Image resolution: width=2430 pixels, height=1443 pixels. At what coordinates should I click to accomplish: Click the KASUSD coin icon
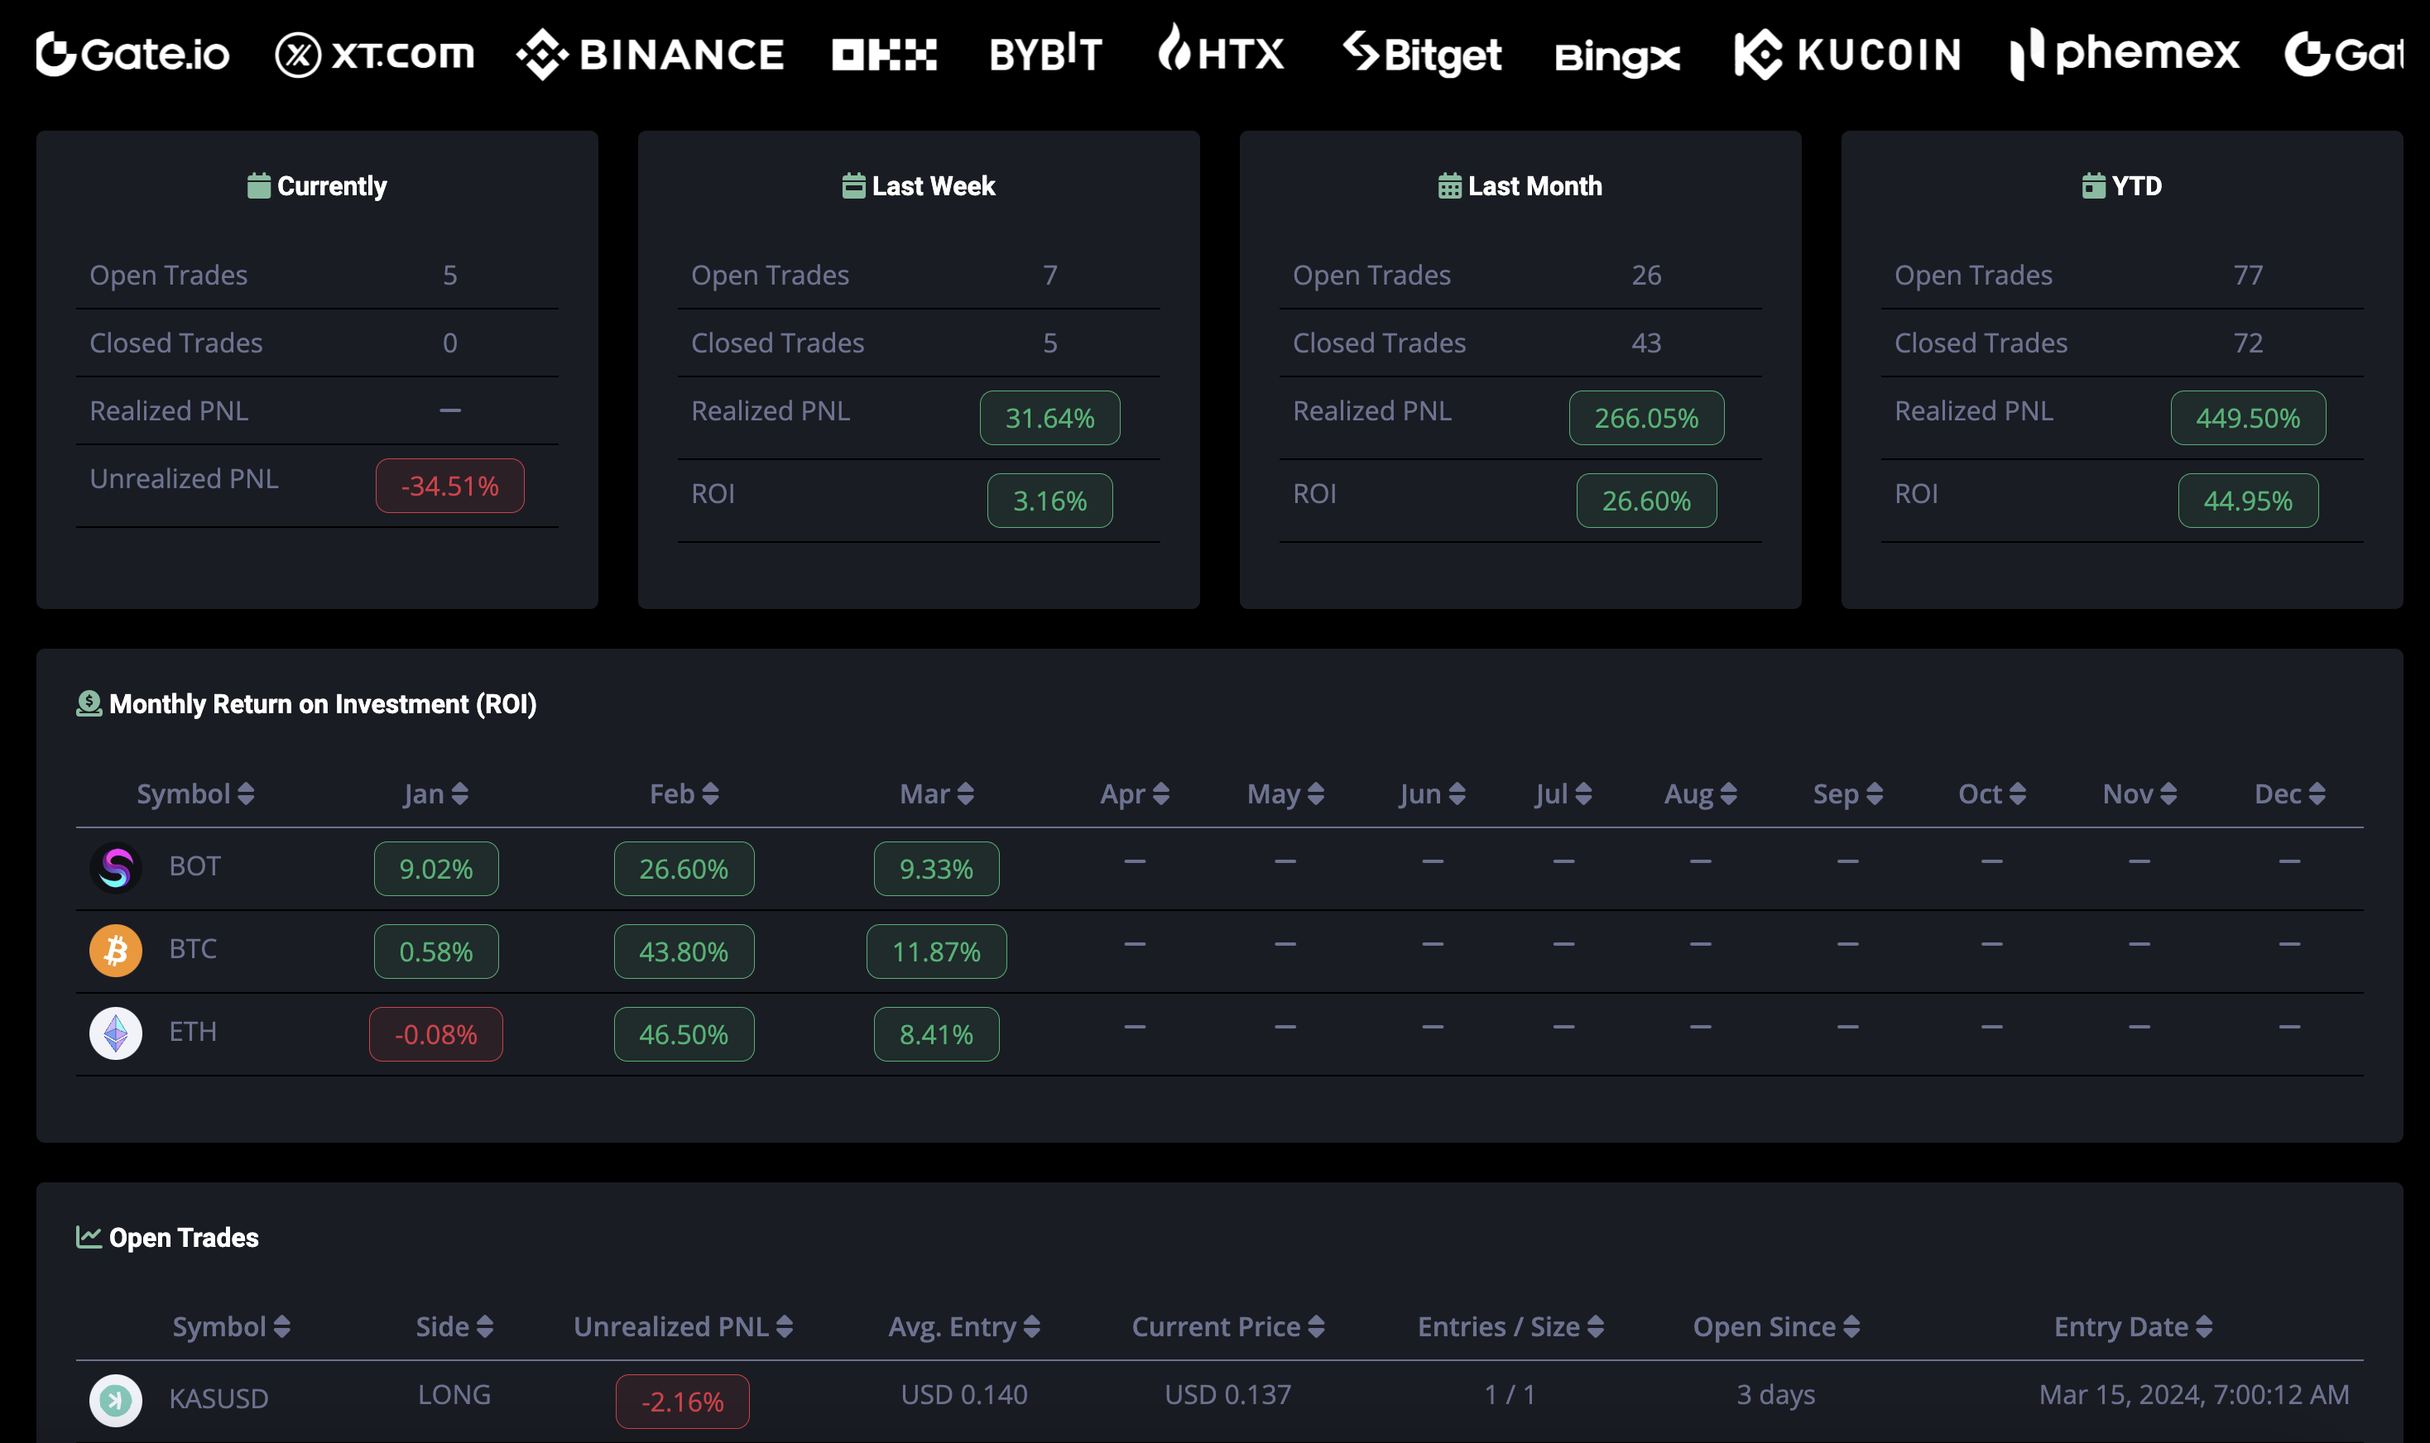click(116, 1400)
